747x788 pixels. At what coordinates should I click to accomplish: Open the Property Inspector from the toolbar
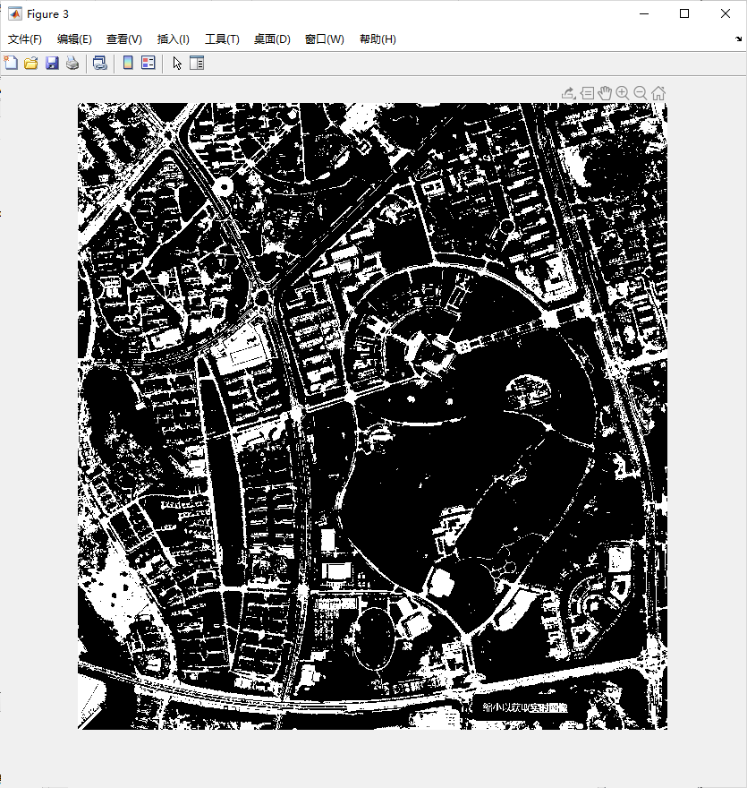(x=197, y=63)
